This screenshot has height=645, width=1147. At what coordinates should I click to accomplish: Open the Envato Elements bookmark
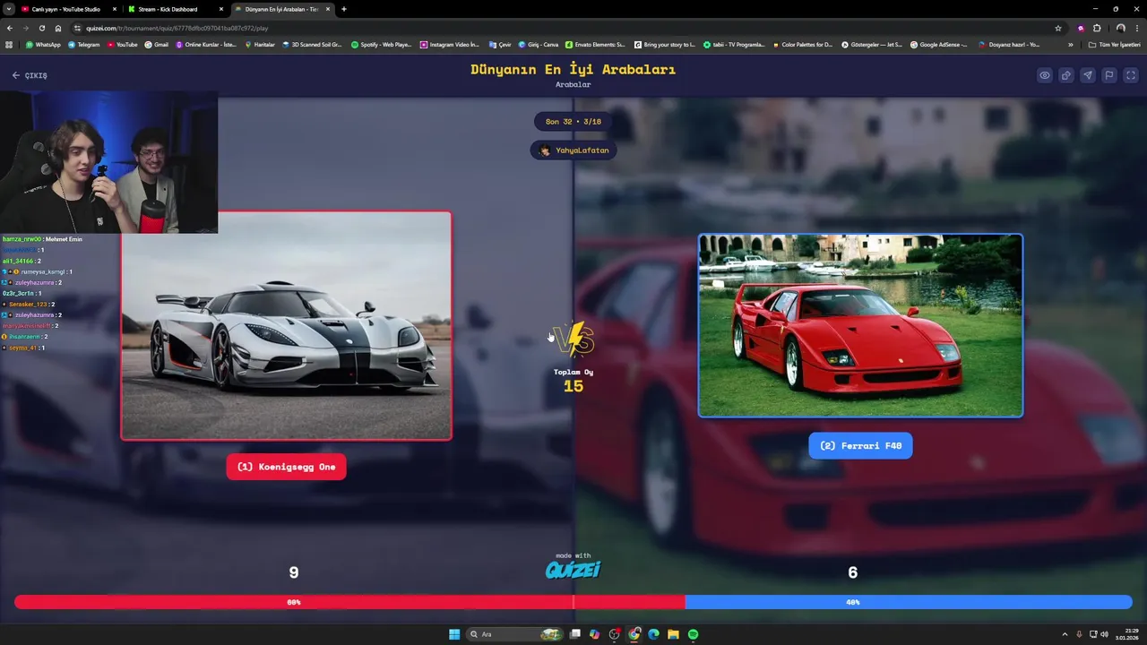[595, 44]
